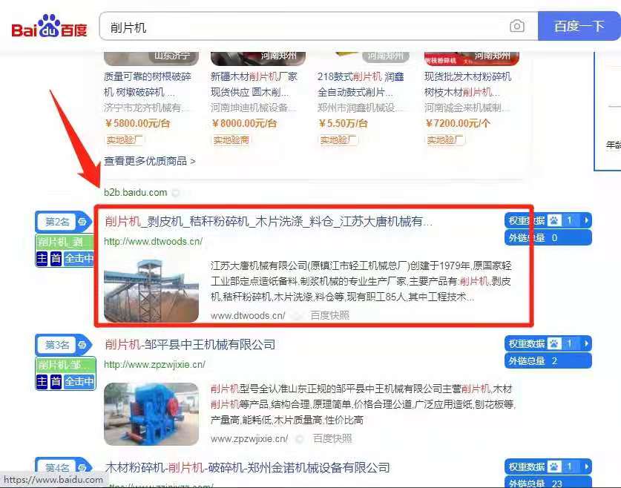Click the 首 badge under 第3名
621x488 pixels.
tap(56, 382)
